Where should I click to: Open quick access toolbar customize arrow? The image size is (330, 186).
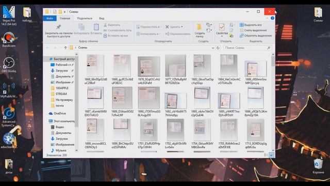[x=64, y=12]
